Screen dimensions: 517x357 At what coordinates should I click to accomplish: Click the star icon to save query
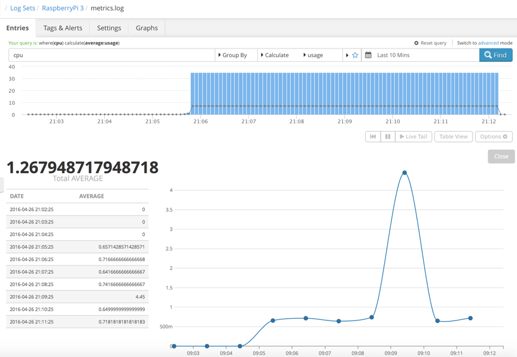coord(355,55)
